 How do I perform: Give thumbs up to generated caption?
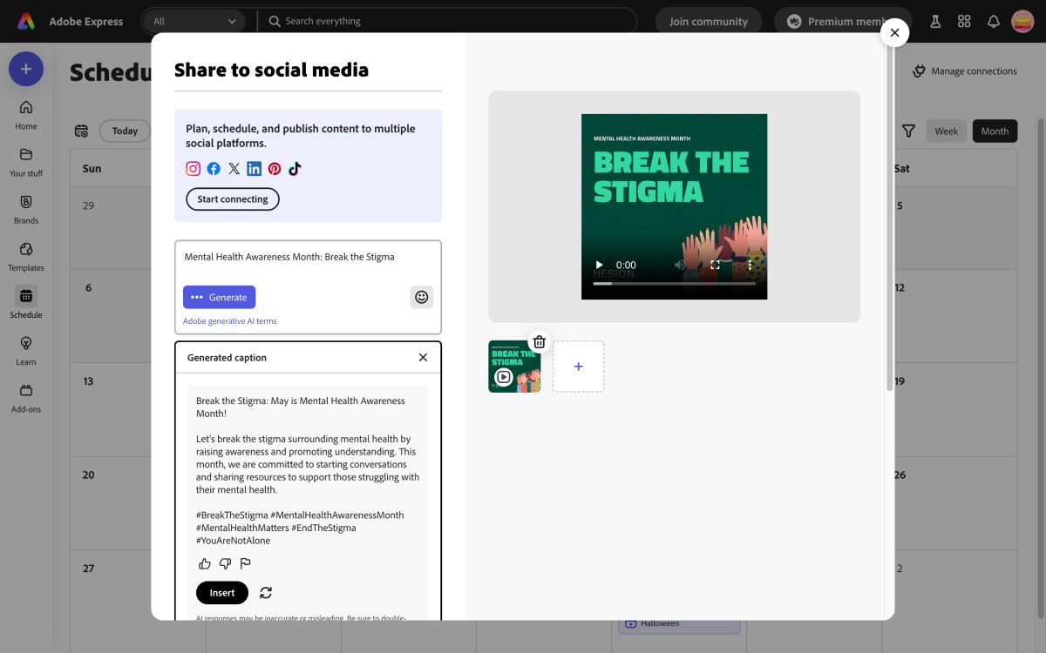tap(205, 563)
